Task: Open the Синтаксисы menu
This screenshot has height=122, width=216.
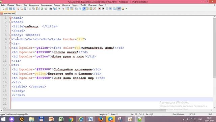Action: [46, 5]
